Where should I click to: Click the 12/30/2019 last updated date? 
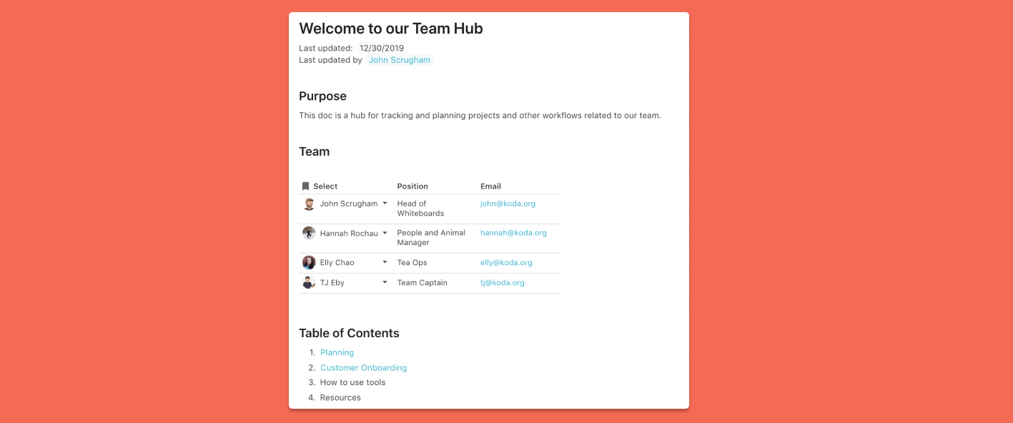point(382,49)
